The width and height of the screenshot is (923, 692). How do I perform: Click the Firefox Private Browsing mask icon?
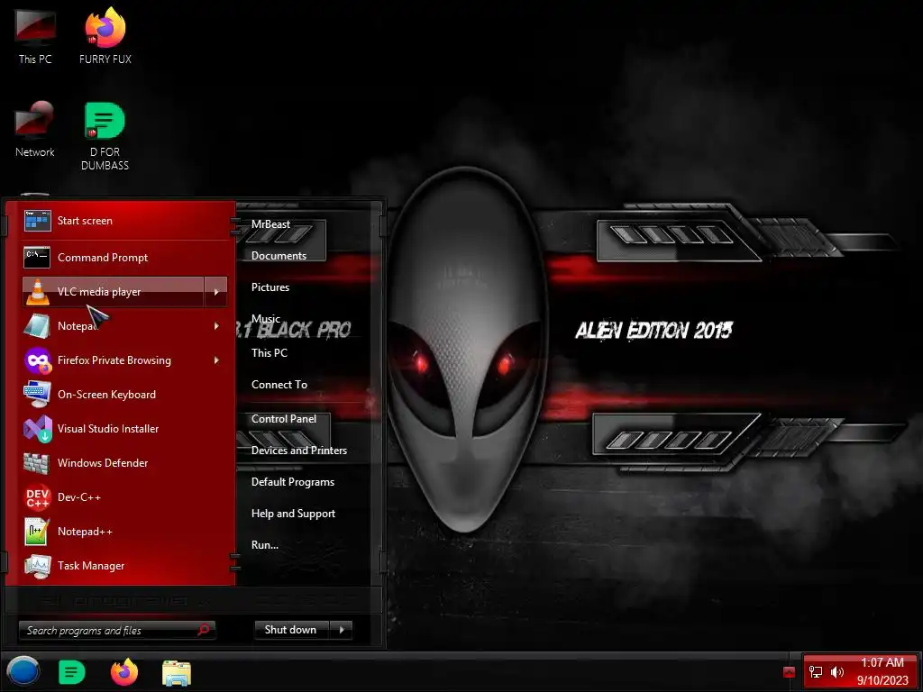coord(37,360)
